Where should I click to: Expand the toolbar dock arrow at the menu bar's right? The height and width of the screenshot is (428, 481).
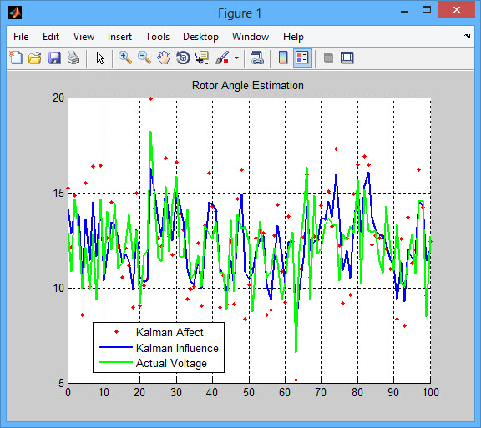click(x=467, y=36)
